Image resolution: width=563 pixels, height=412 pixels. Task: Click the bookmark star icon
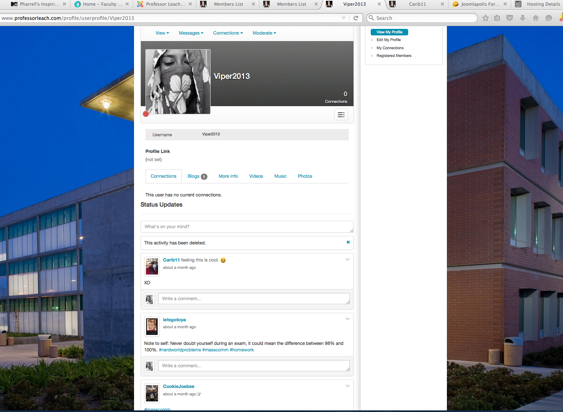(x=486, y=18)
